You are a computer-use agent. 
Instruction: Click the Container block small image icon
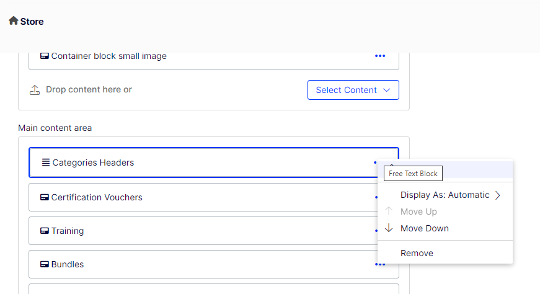pos(45,56)
